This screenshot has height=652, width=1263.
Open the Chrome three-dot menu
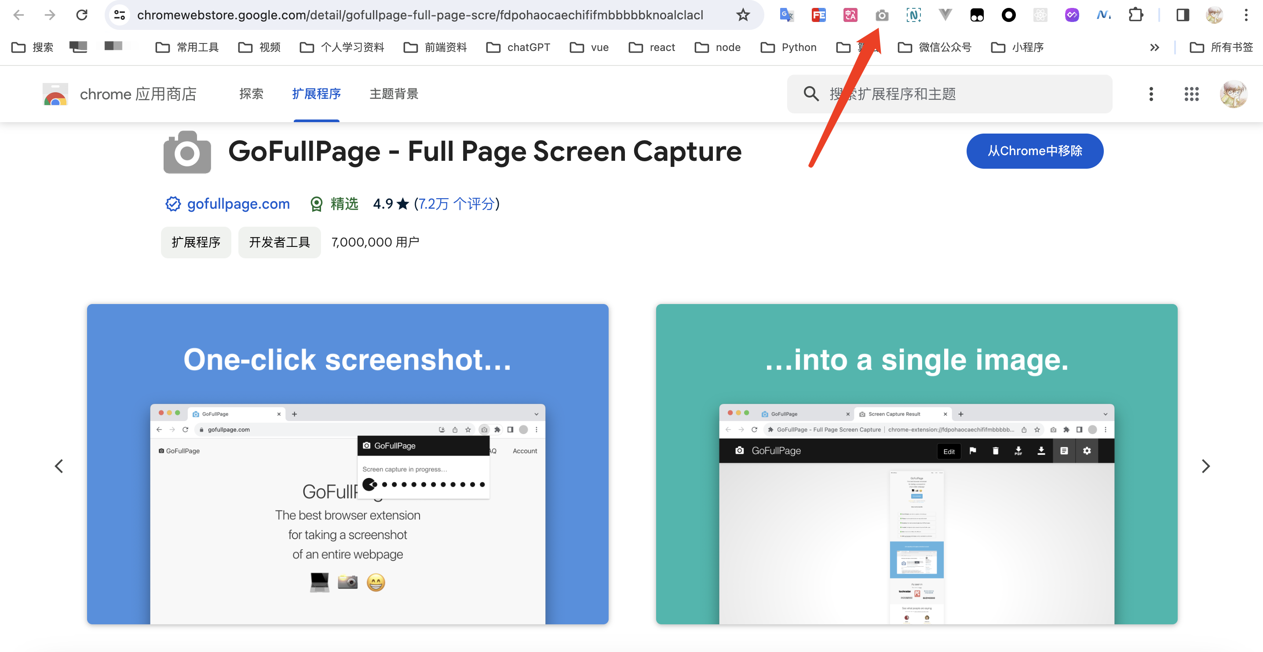pos(1246,15)
